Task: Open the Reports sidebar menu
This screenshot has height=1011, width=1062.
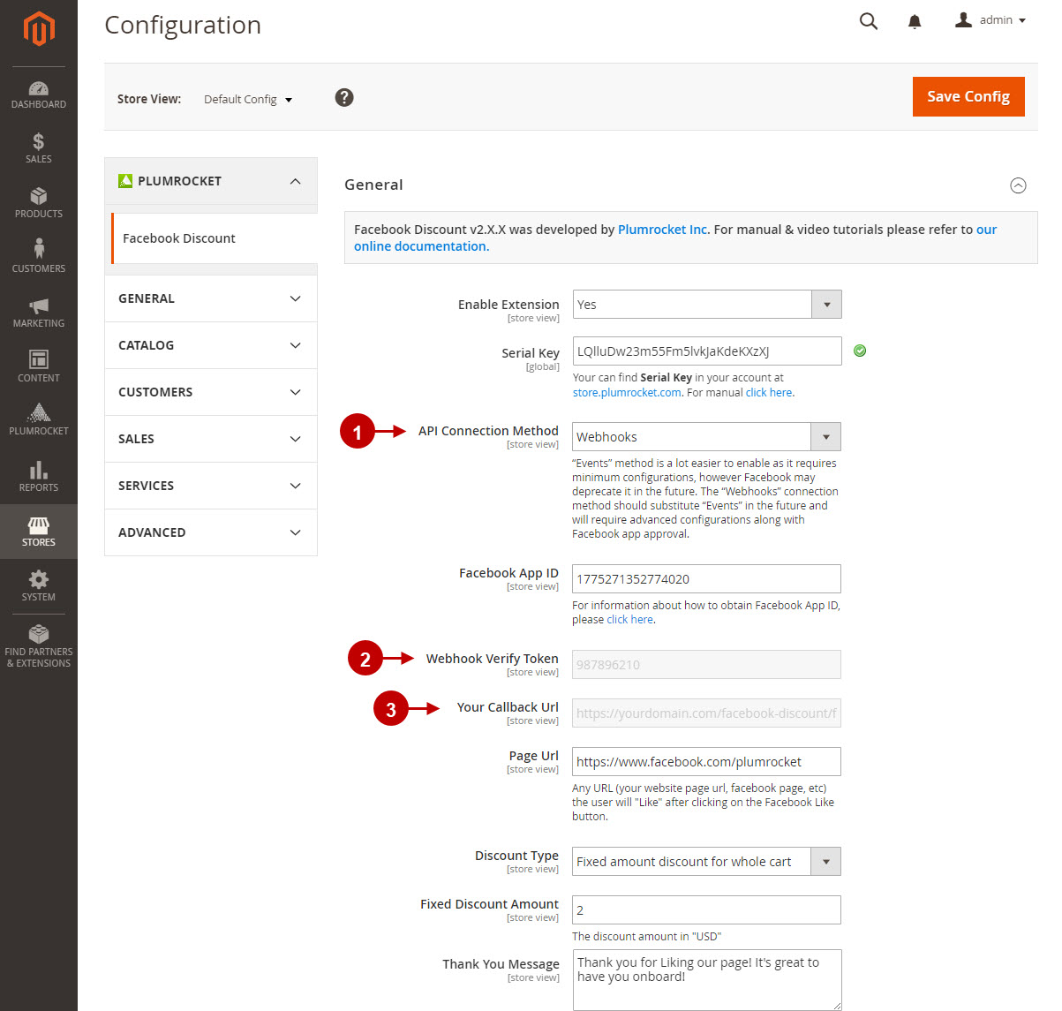Action: point(39,477)
